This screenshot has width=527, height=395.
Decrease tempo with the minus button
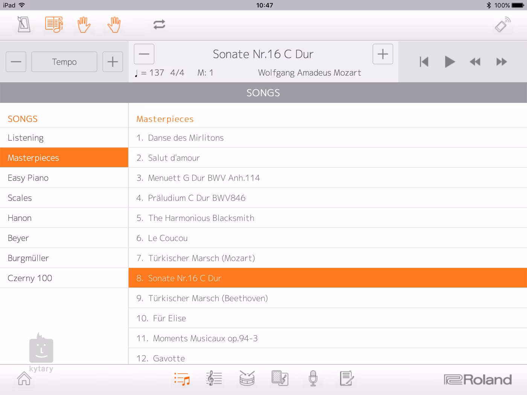pos(16,62)
